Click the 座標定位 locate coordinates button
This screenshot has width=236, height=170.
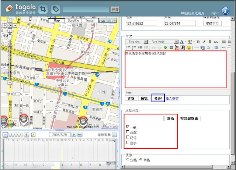[212, 24]
